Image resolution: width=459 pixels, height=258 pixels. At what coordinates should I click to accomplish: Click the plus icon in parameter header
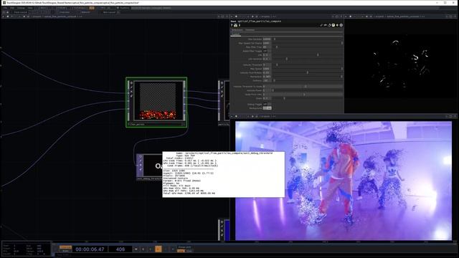pyautogui.click(x=337, y=25)
